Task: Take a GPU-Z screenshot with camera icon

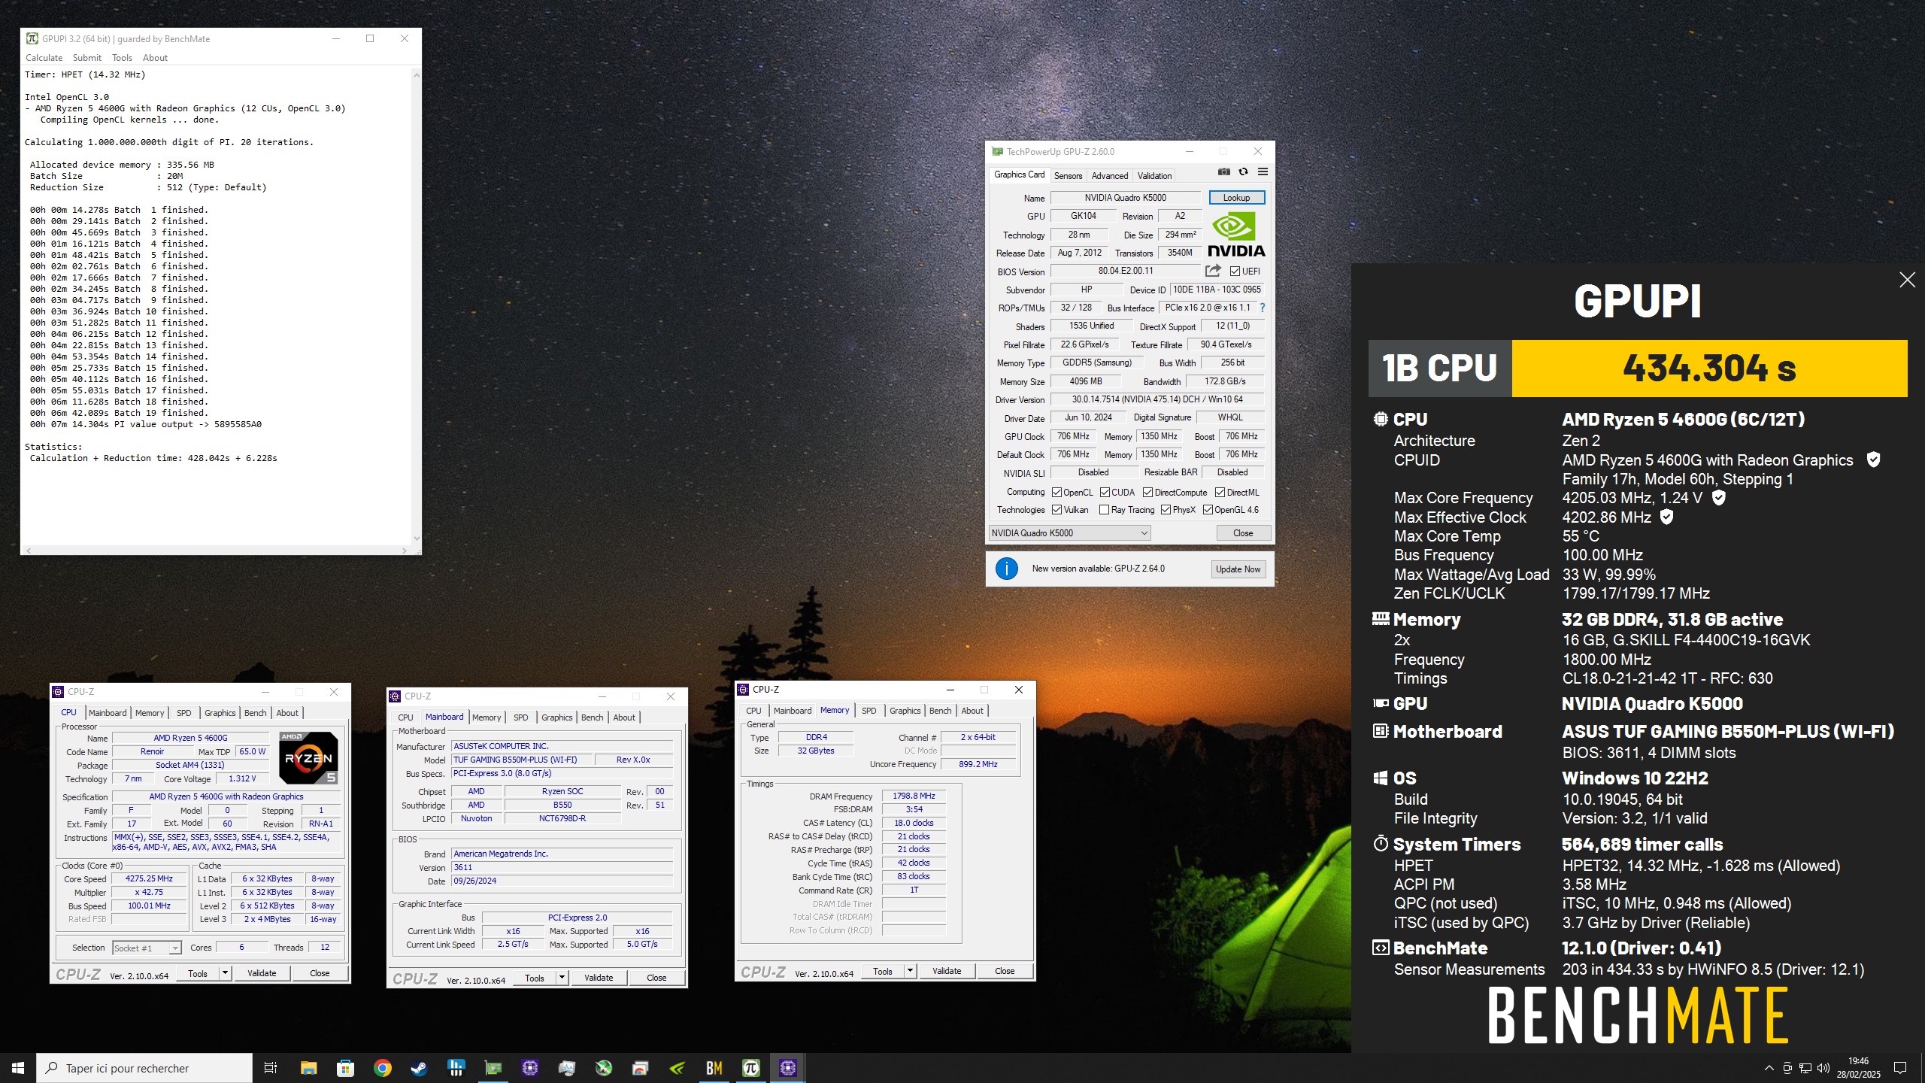Action: pos(1224,172)
